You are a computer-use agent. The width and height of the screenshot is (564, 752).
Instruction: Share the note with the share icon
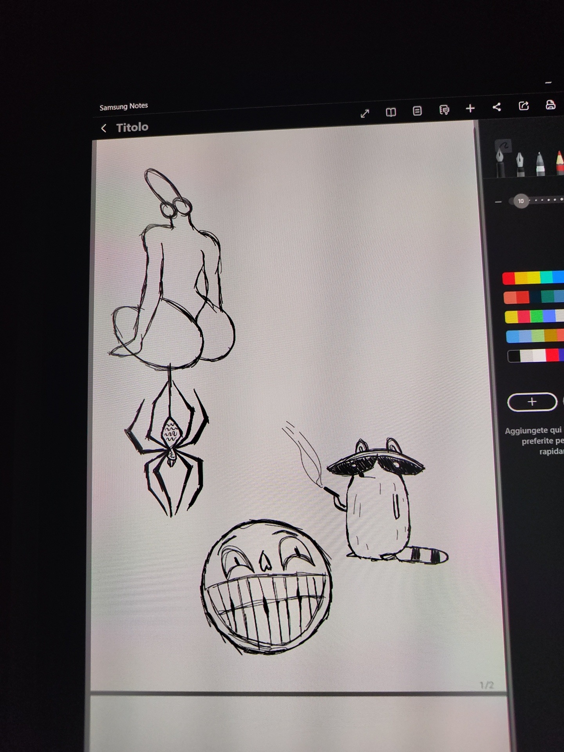[497, 107]
